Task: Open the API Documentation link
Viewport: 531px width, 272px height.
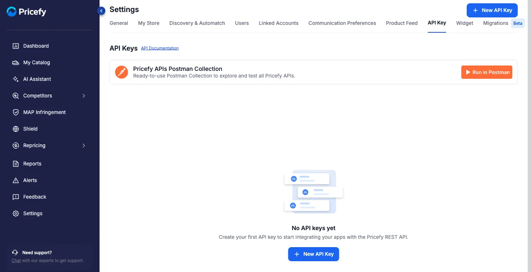Action: click(160, 48)
